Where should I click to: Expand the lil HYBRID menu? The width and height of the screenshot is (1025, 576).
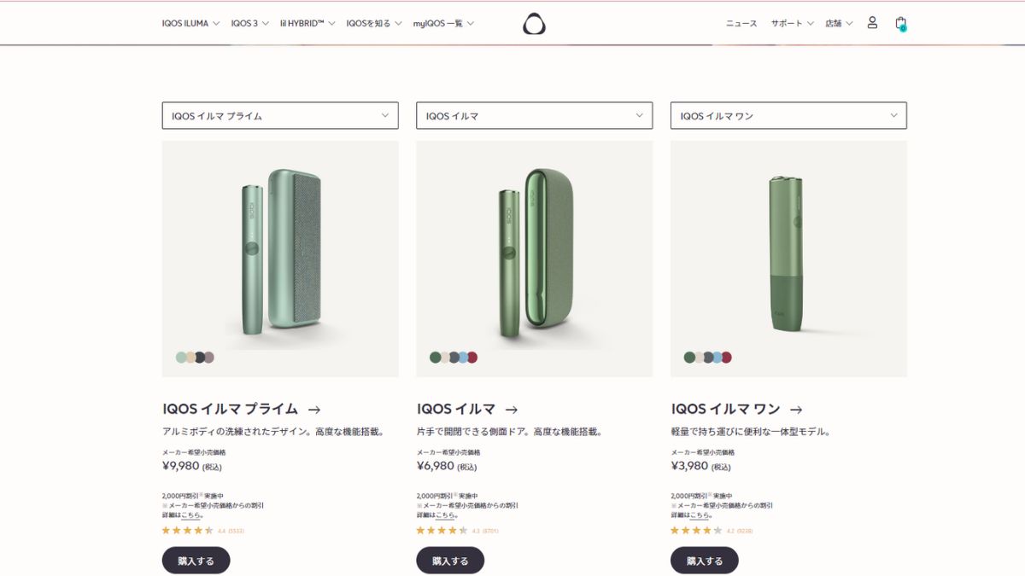pyautogui.click(x=307, y=23)
